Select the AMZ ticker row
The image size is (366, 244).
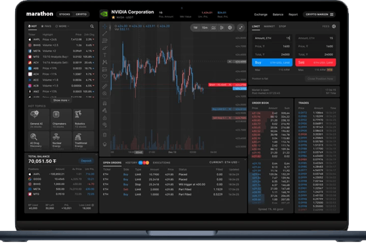click(61, 92)
